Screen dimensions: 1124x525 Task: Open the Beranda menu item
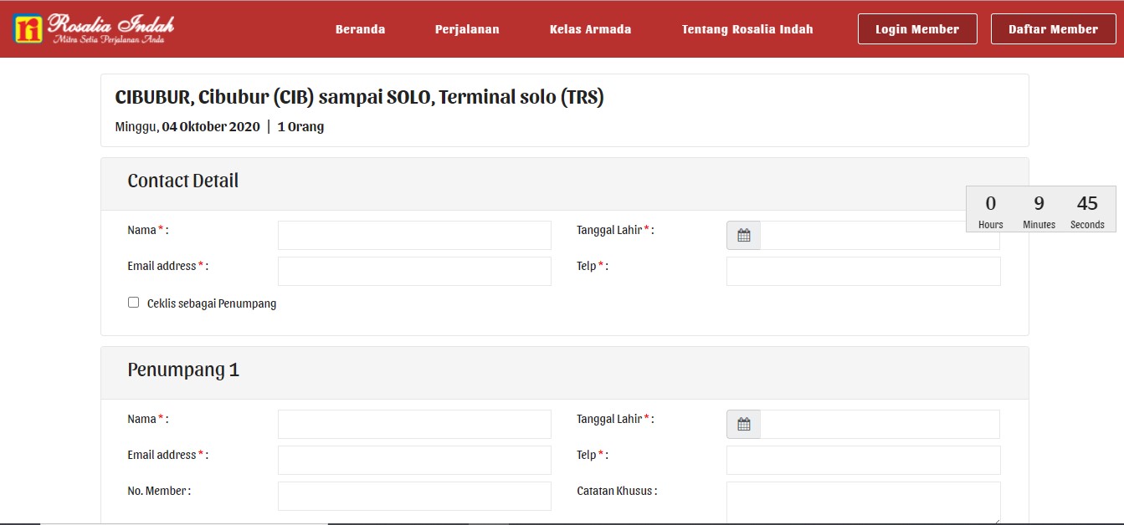(x=360, y=29)
